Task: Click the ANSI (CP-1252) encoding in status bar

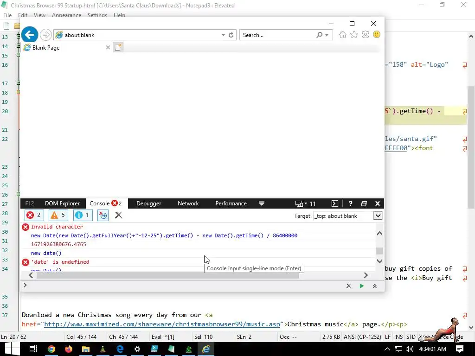Action: pyautogui.click(x=362, y=337)
